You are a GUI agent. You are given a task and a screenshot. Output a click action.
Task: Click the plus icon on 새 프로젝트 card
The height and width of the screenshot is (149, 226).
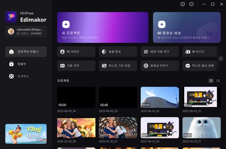(x=66, y=24)
